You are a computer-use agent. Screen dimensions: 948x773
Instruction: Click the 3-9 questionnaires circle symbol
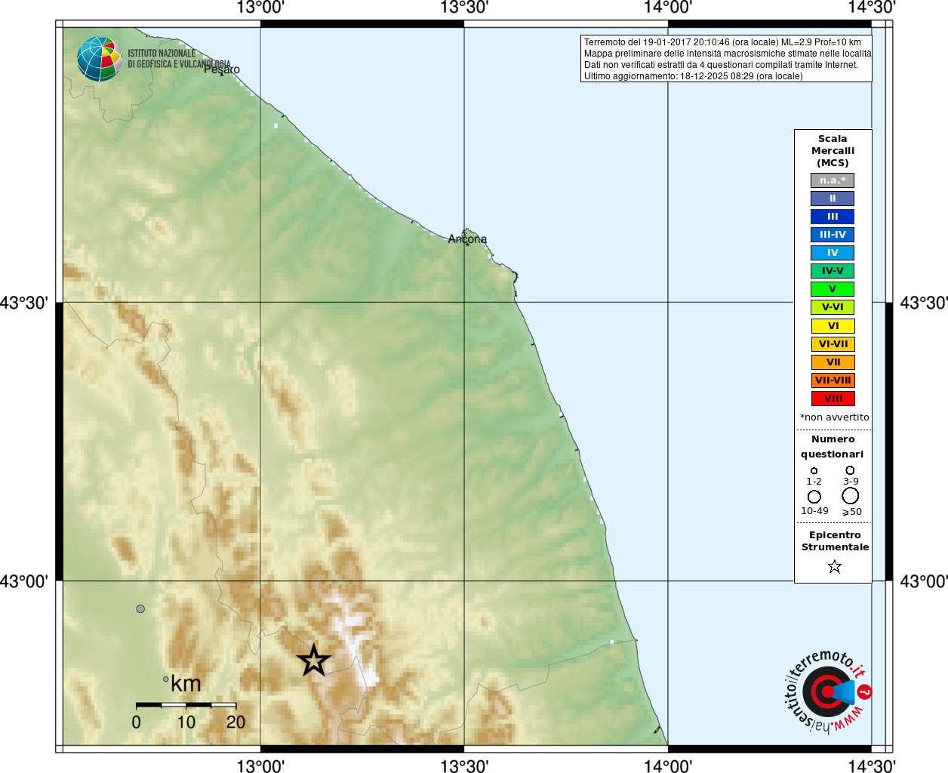[x=850, y=470]
